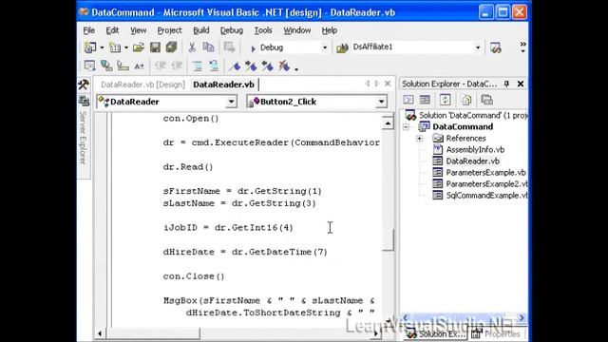Image resolution: width=608 pixels, height=342 pixels.
Task: Select ParametersExample2.vb file
Action: pos(486,184)
